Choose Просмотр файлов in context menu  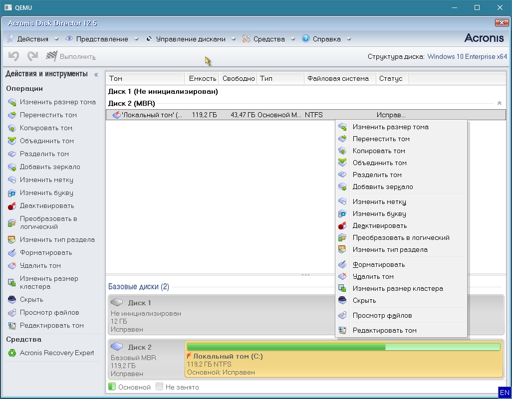(401, 316)
